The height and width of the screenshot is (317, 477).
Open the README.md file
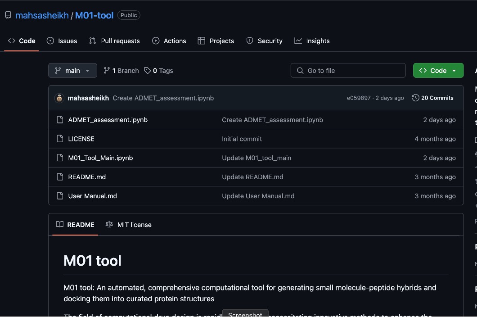87,177
